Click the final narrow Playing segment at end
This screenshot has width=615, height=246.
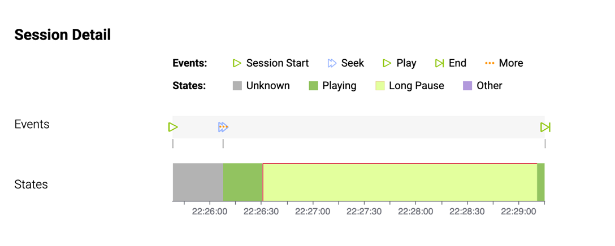click(541, 182)
